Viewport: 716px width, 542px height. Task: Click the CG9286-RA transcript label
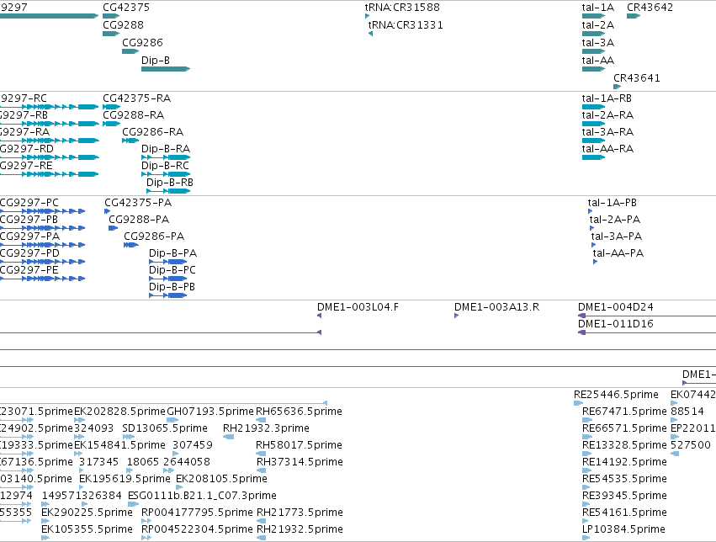pyautogui.click(x=152, y=132)
